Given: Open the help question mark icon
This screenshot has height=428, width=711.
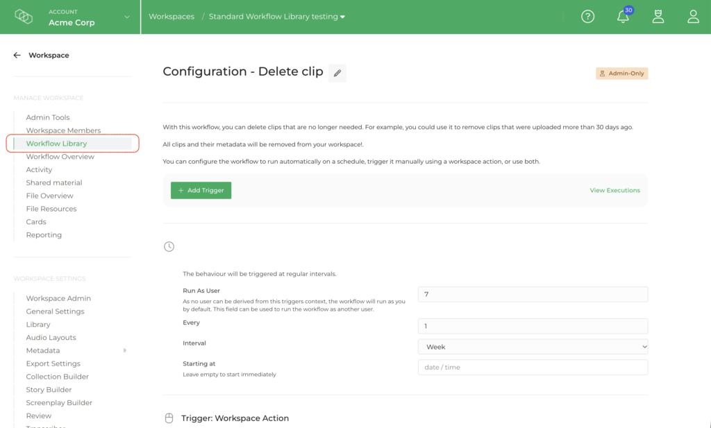Looking at the screenshot, I should 587,17.
